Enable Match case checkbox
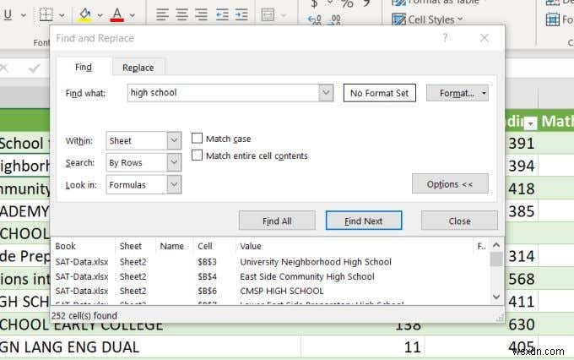Screen dimensions: 574x360 [x=197, y=139]
